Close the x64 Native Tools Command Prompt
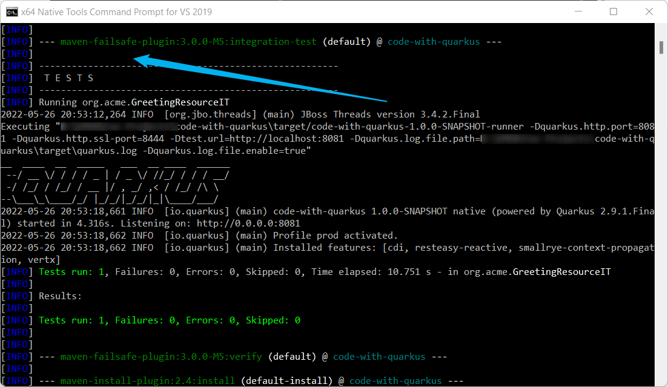The height and width of the screenshot is (387, 668). coord(649,12)
